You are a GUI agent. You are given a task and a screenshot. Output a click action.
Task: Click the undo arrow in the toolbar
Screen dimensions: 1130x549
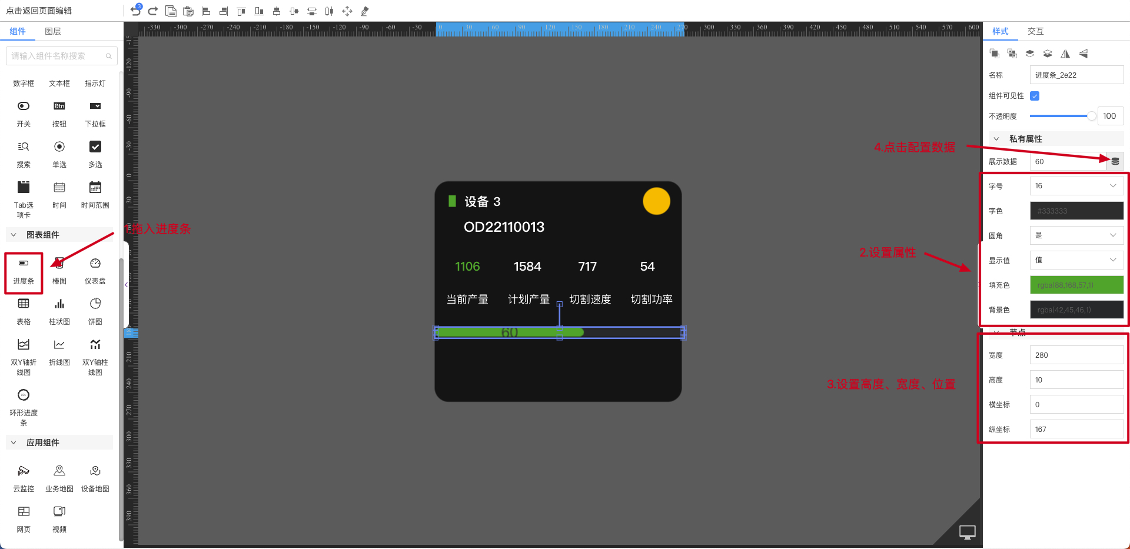point(135,11)
